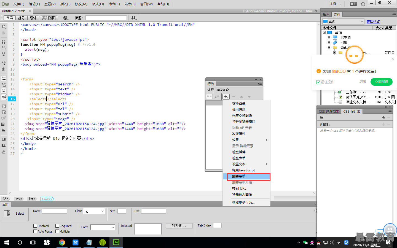This screenshot has width=397, height=248.
Task: Switch to CSS 过渡效果 tab
Action: (x=329, y=111)
